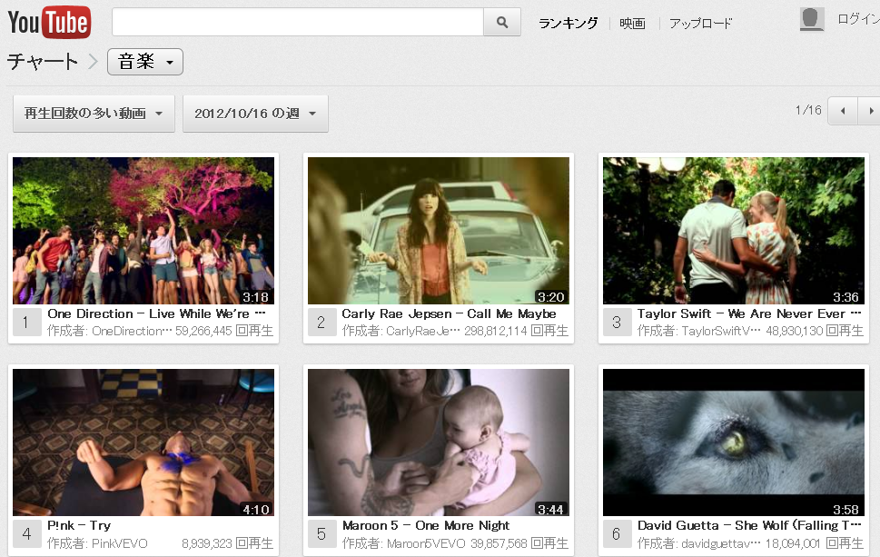
Task: Click title P!nk – Try
Action: click(x=79, y=525)
